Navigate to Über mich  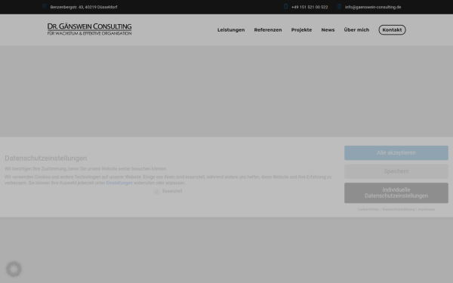click(x=356, y=29)
